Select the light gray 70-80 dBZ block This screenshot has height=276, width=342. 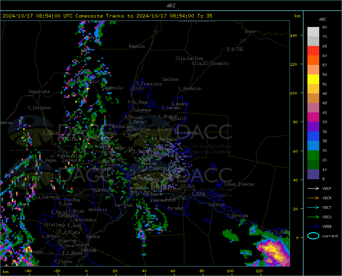click(x=313, y=32)
